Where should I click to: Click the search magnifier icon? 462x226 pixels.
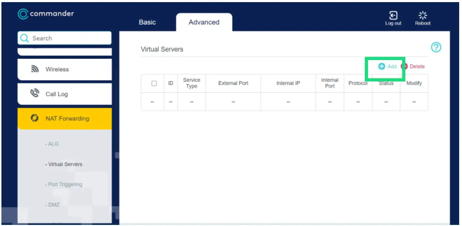[24, 38]
